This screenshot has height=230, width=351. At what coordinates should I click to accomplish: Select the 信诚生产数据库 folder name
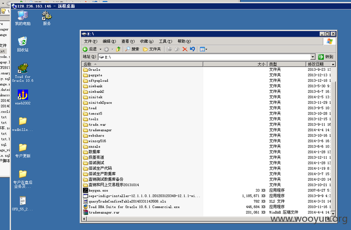pyautogui.click(x=102, y=174)
